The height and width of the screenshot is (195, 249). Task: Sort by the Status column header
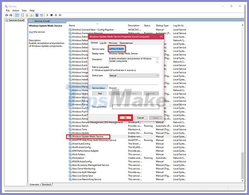tap(147, 26)
